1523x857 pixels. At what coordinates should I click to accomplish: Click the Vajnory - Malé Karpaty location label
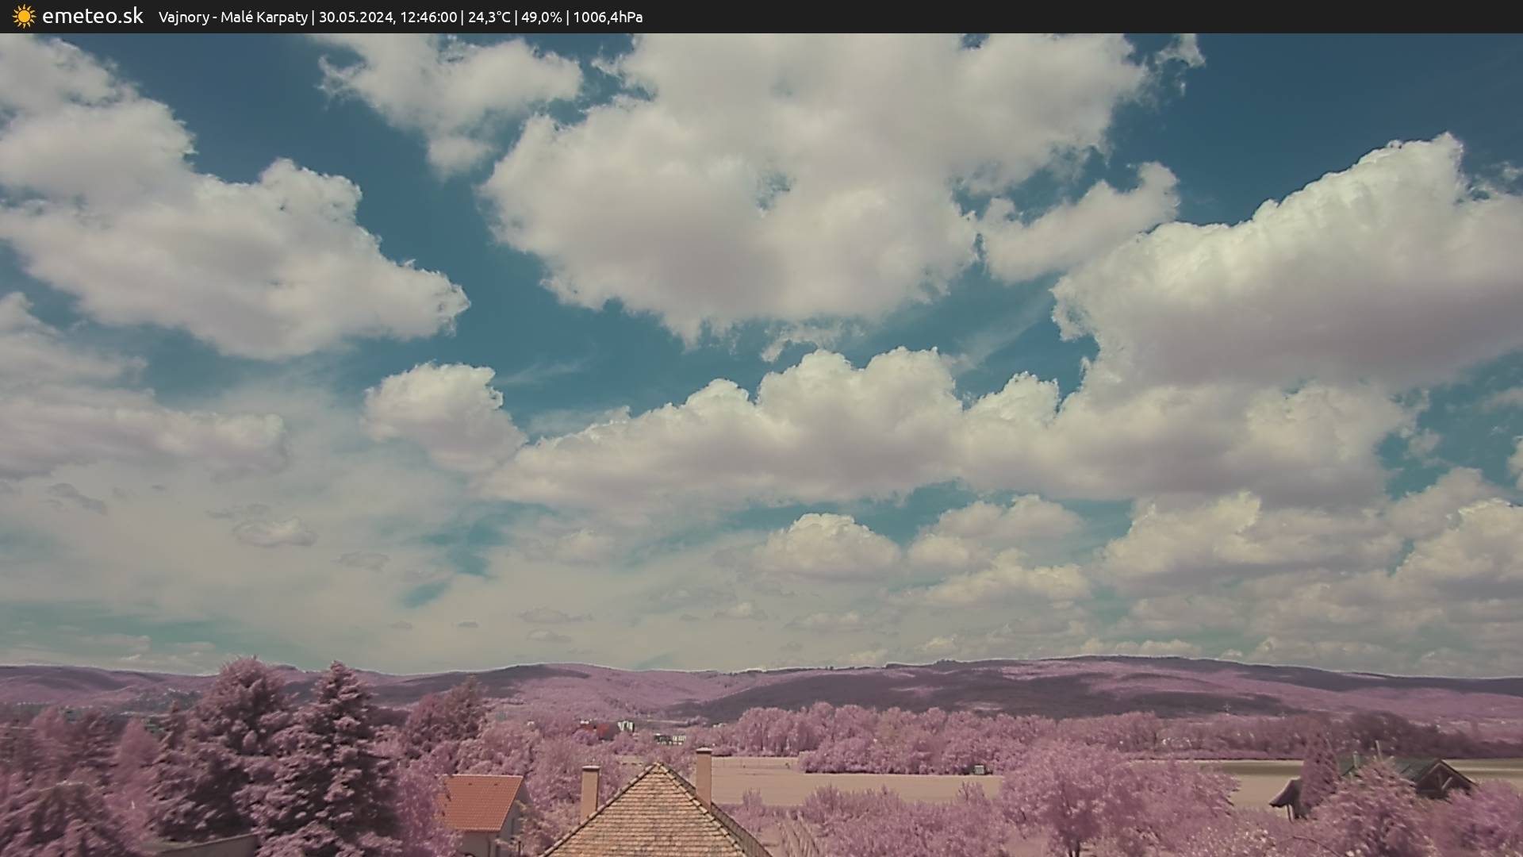(x=232, y=17)
